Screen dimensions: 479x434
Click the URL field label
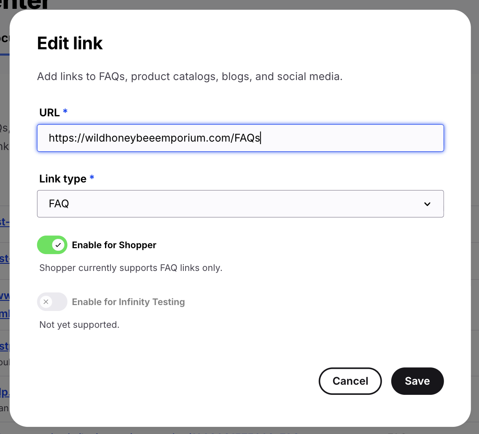[49, 112]
